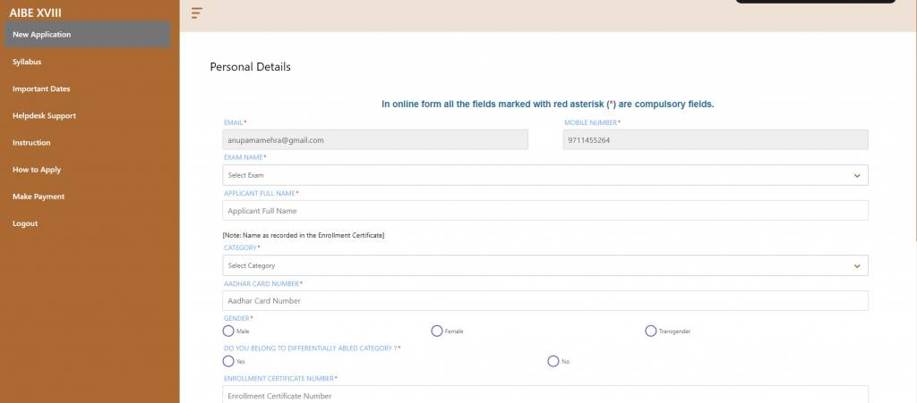Choose the Transgender gender option
This screenshot has height=403, width=917.
pos(651,331)
